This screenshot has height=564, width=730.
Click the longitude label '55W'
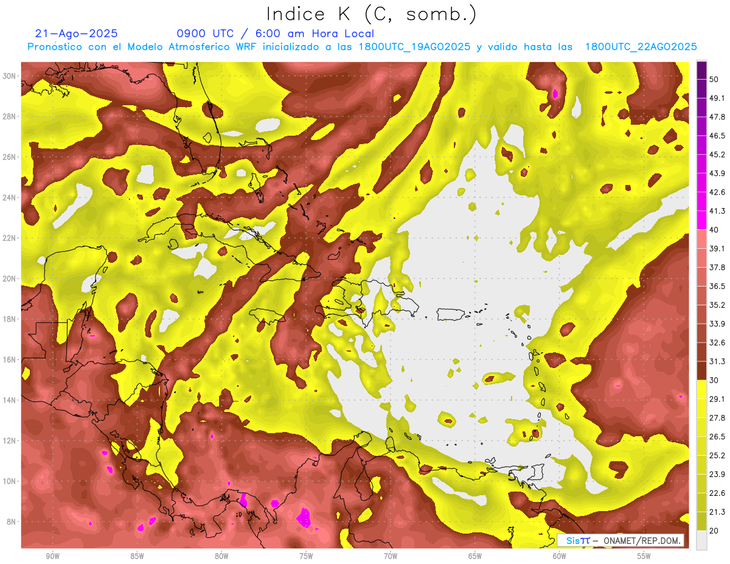pyautogui.click(x=644, y=556)
